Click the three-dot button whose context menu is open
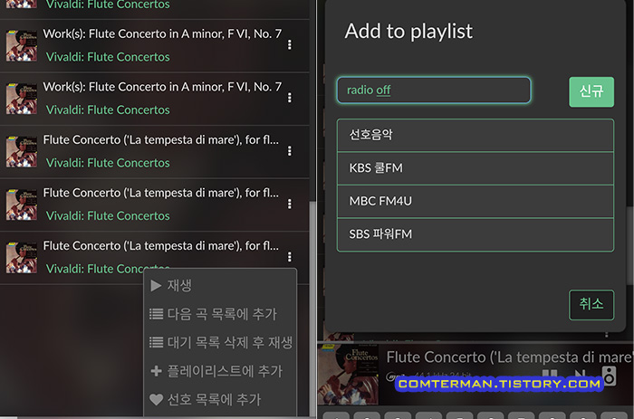This screenshot has width=634, height=419. click(x=290, y=257)
